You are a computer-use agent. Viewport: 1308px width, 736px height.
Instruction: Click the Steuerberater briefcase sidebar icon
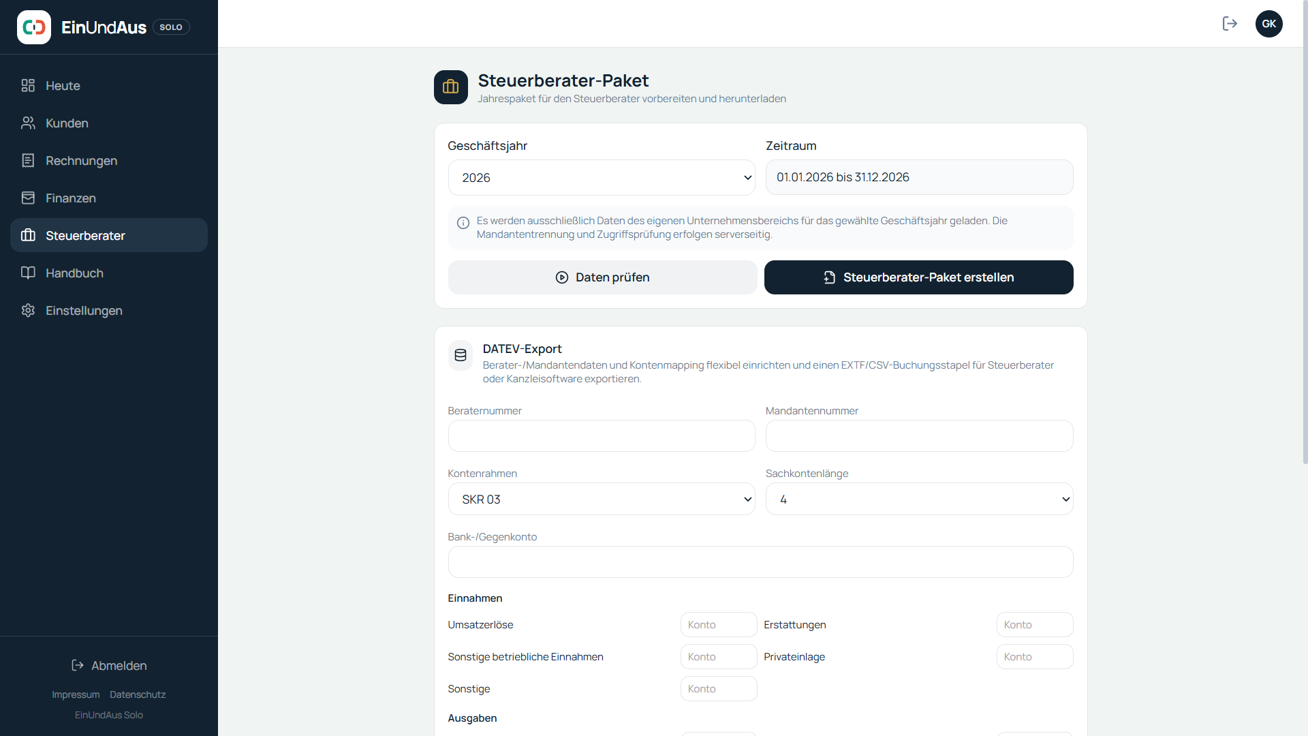28,235
